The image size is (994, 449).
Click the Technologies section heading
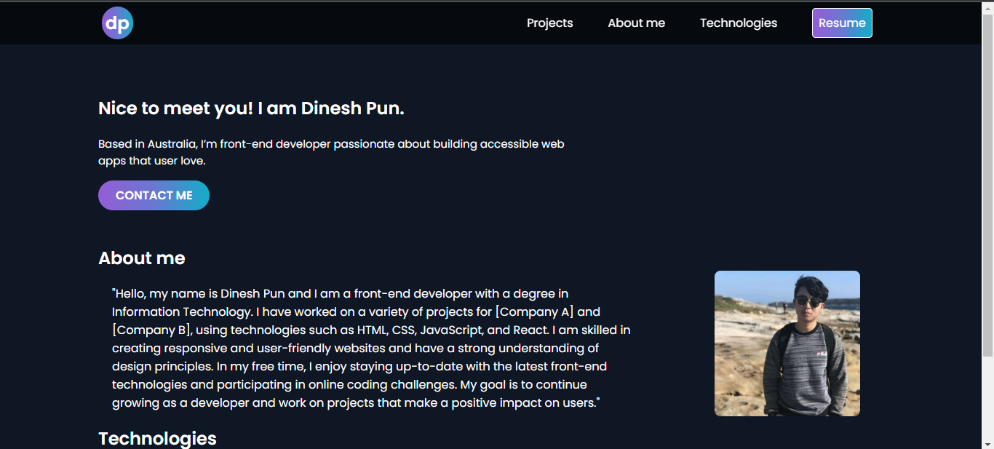click(157, 438)
